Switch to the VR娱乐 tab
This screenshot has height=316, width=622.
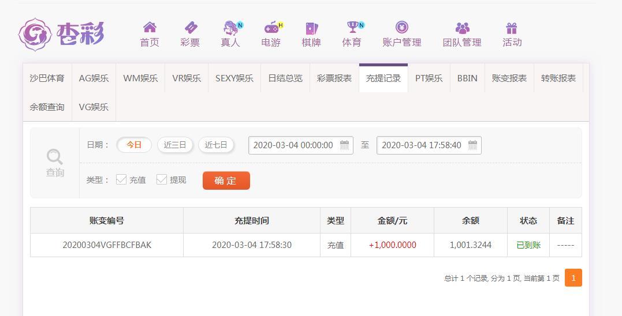(187, 78)
